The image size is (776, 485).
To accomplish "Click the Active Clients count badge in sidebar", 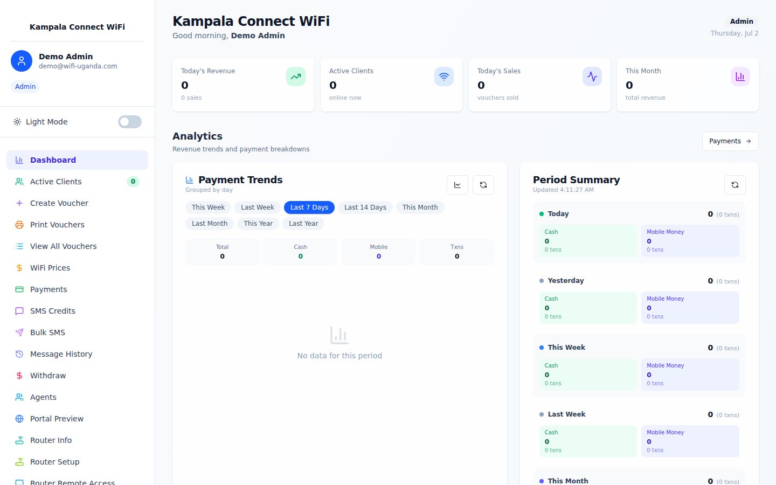I will (133, 182).
